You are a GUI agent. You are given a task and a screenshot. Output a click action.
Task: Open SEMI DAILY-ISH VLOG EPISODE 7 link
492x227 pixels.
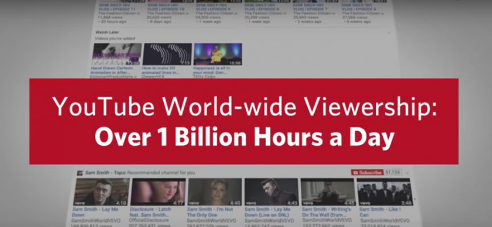pyautogui.click(x=311, y=7)
